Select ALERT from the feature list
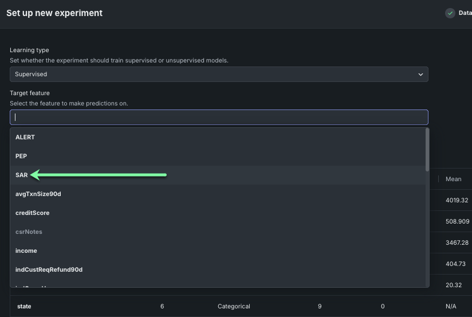472x317 pixels. (25, 137)
